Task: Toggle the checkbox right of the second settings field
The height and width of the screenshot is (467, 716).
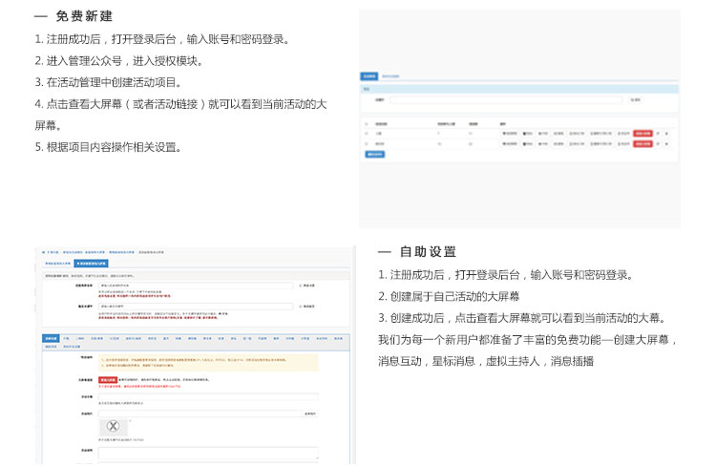Action: tap(301, 307)
